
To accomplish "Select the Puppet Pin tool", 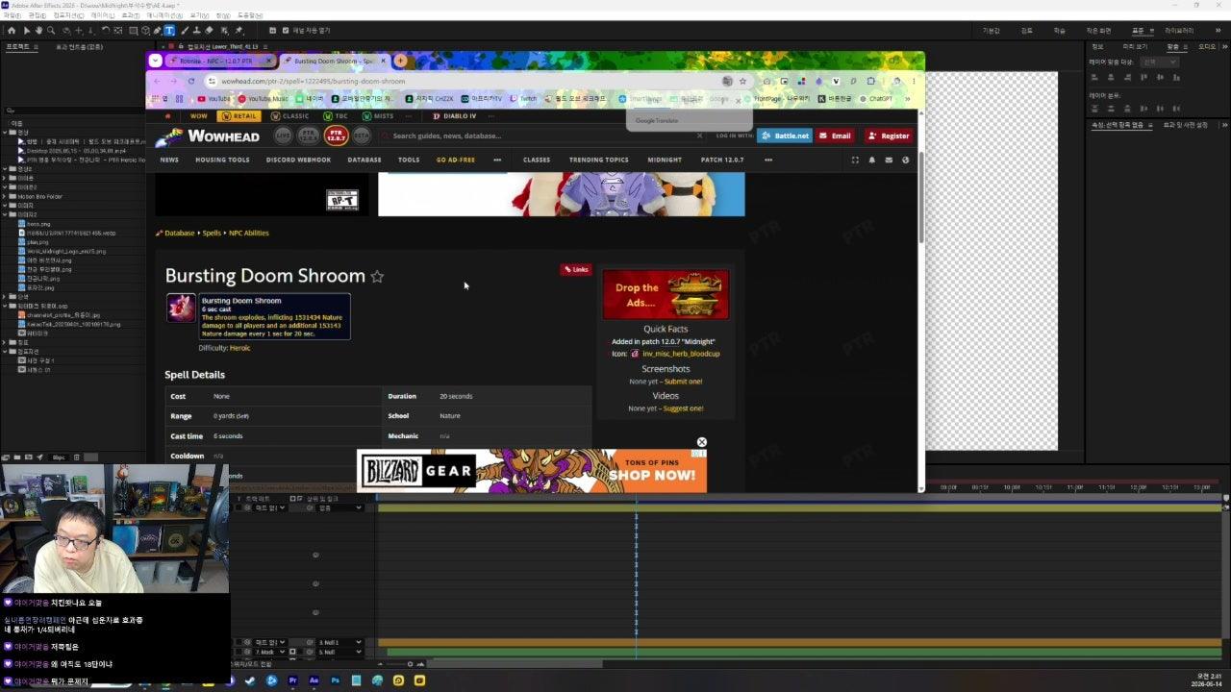I will 239,30.
